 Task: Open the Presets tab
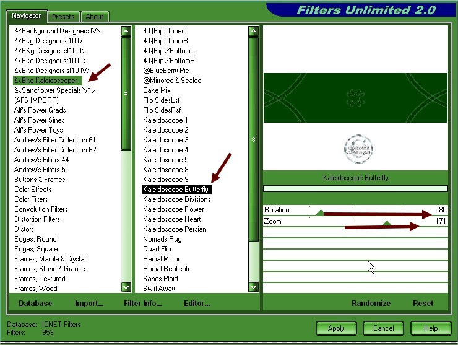(63, 17)
